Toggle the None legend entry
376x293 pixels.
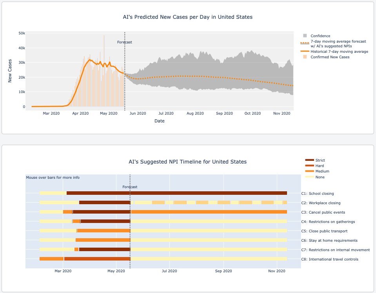(x=320, y=177)
